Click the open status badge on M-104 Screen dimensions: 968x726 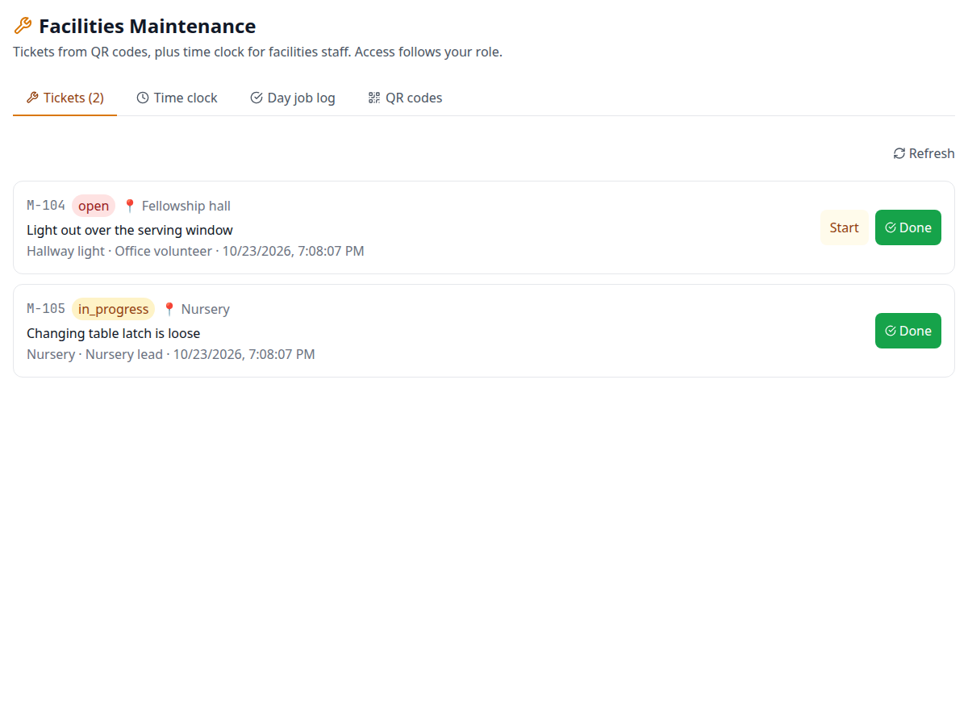(x=94, y=206)
